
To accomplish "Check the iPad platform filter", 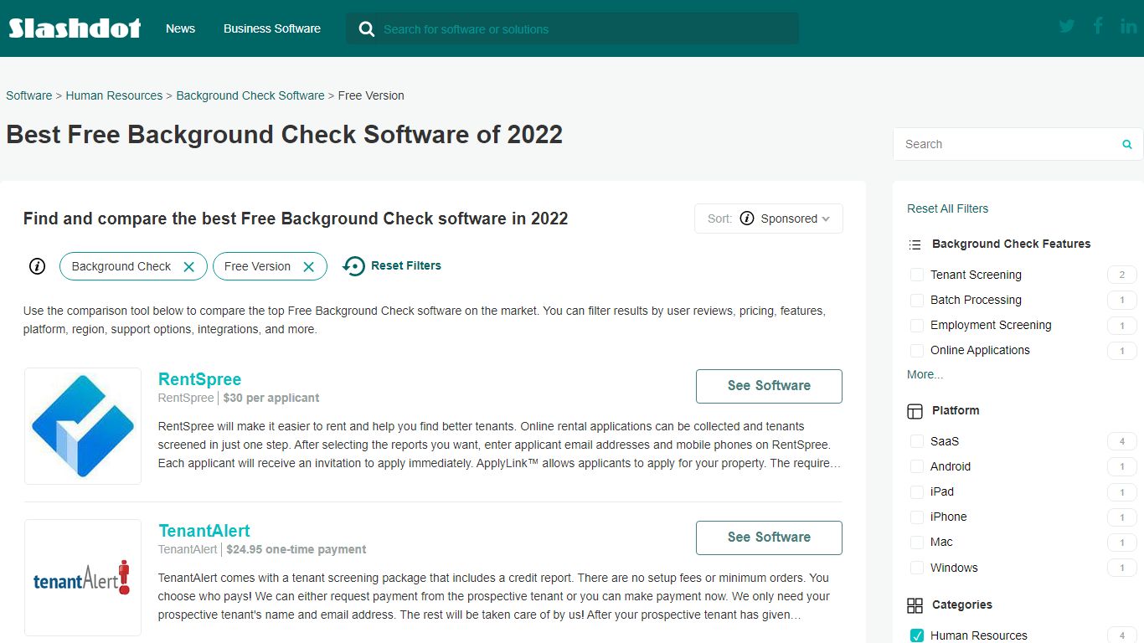I will (917, 491).
